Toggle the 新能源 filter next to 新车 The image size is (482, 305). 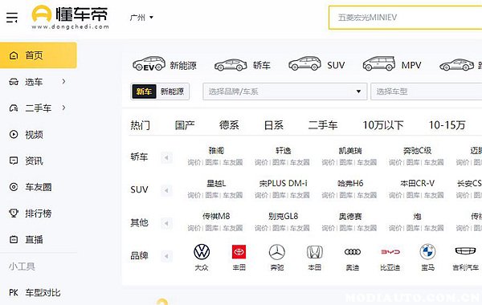coord(172,91)
